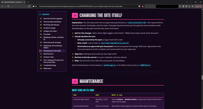Open "Reference" contents entry

pos(47,68)
